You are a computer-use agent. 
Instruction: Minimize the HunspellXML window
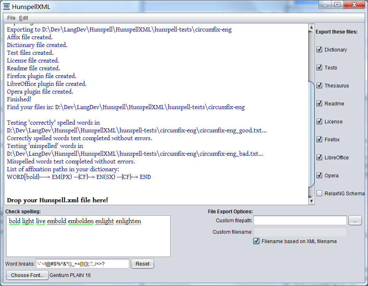click(x=325, y=4)
